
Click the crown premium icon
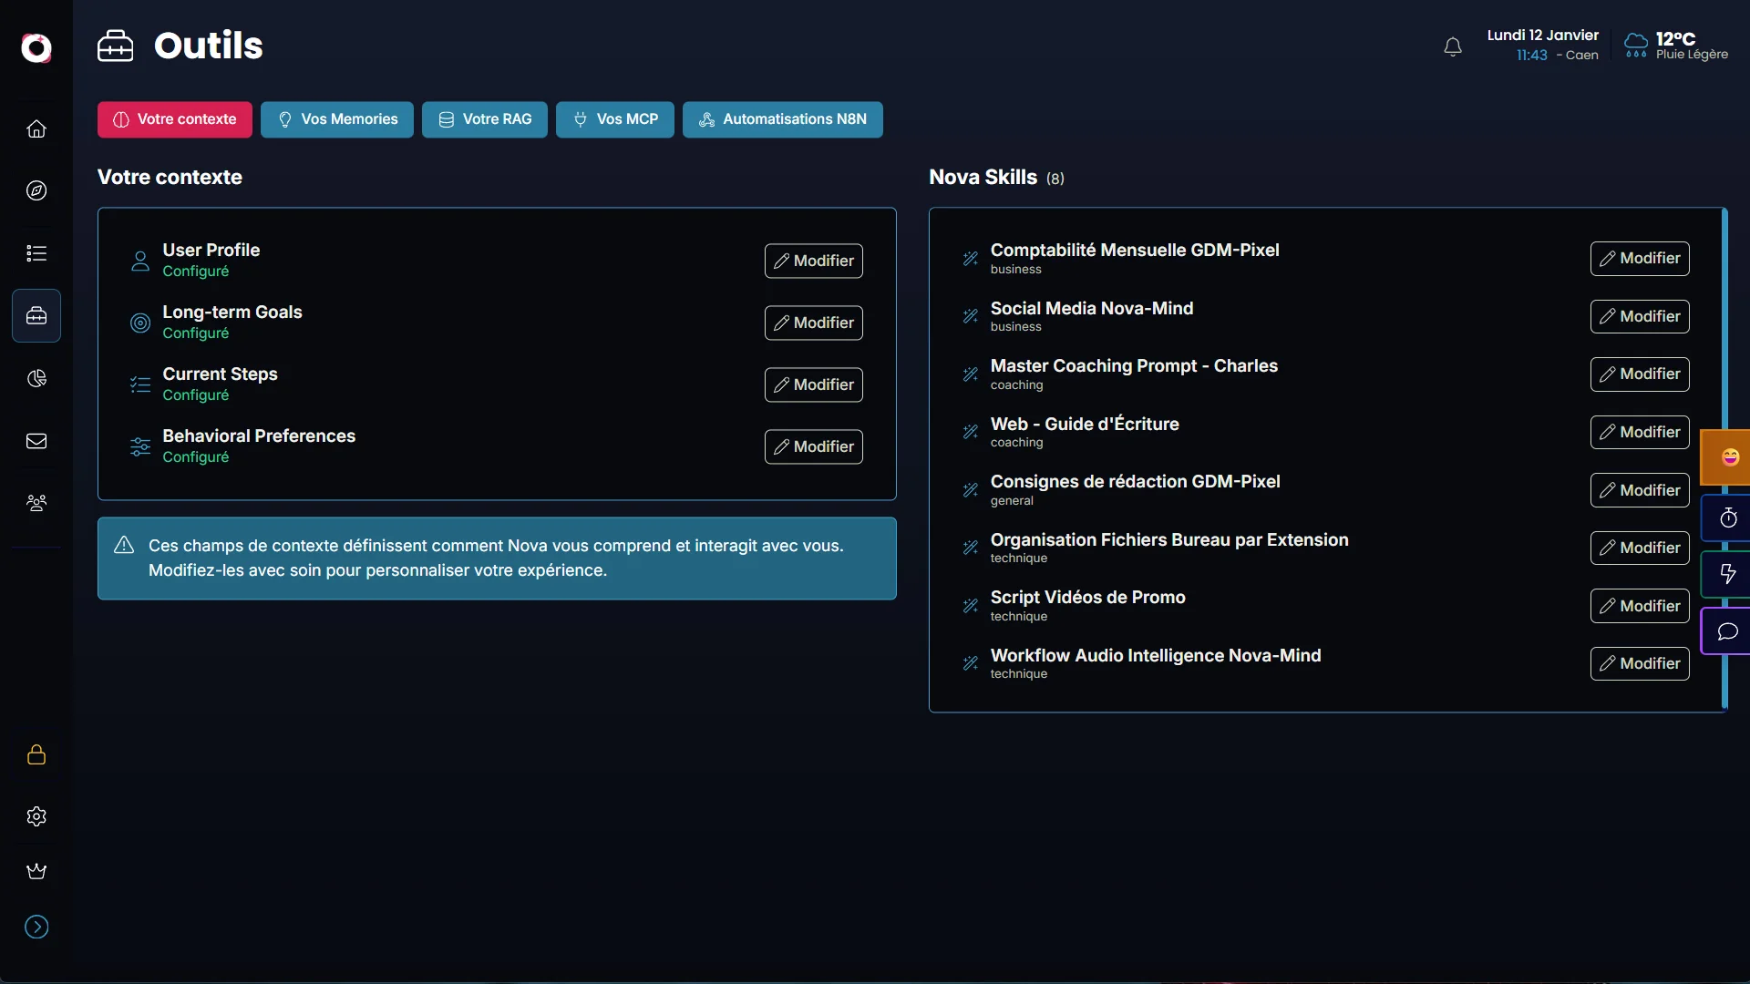point(36,871)
